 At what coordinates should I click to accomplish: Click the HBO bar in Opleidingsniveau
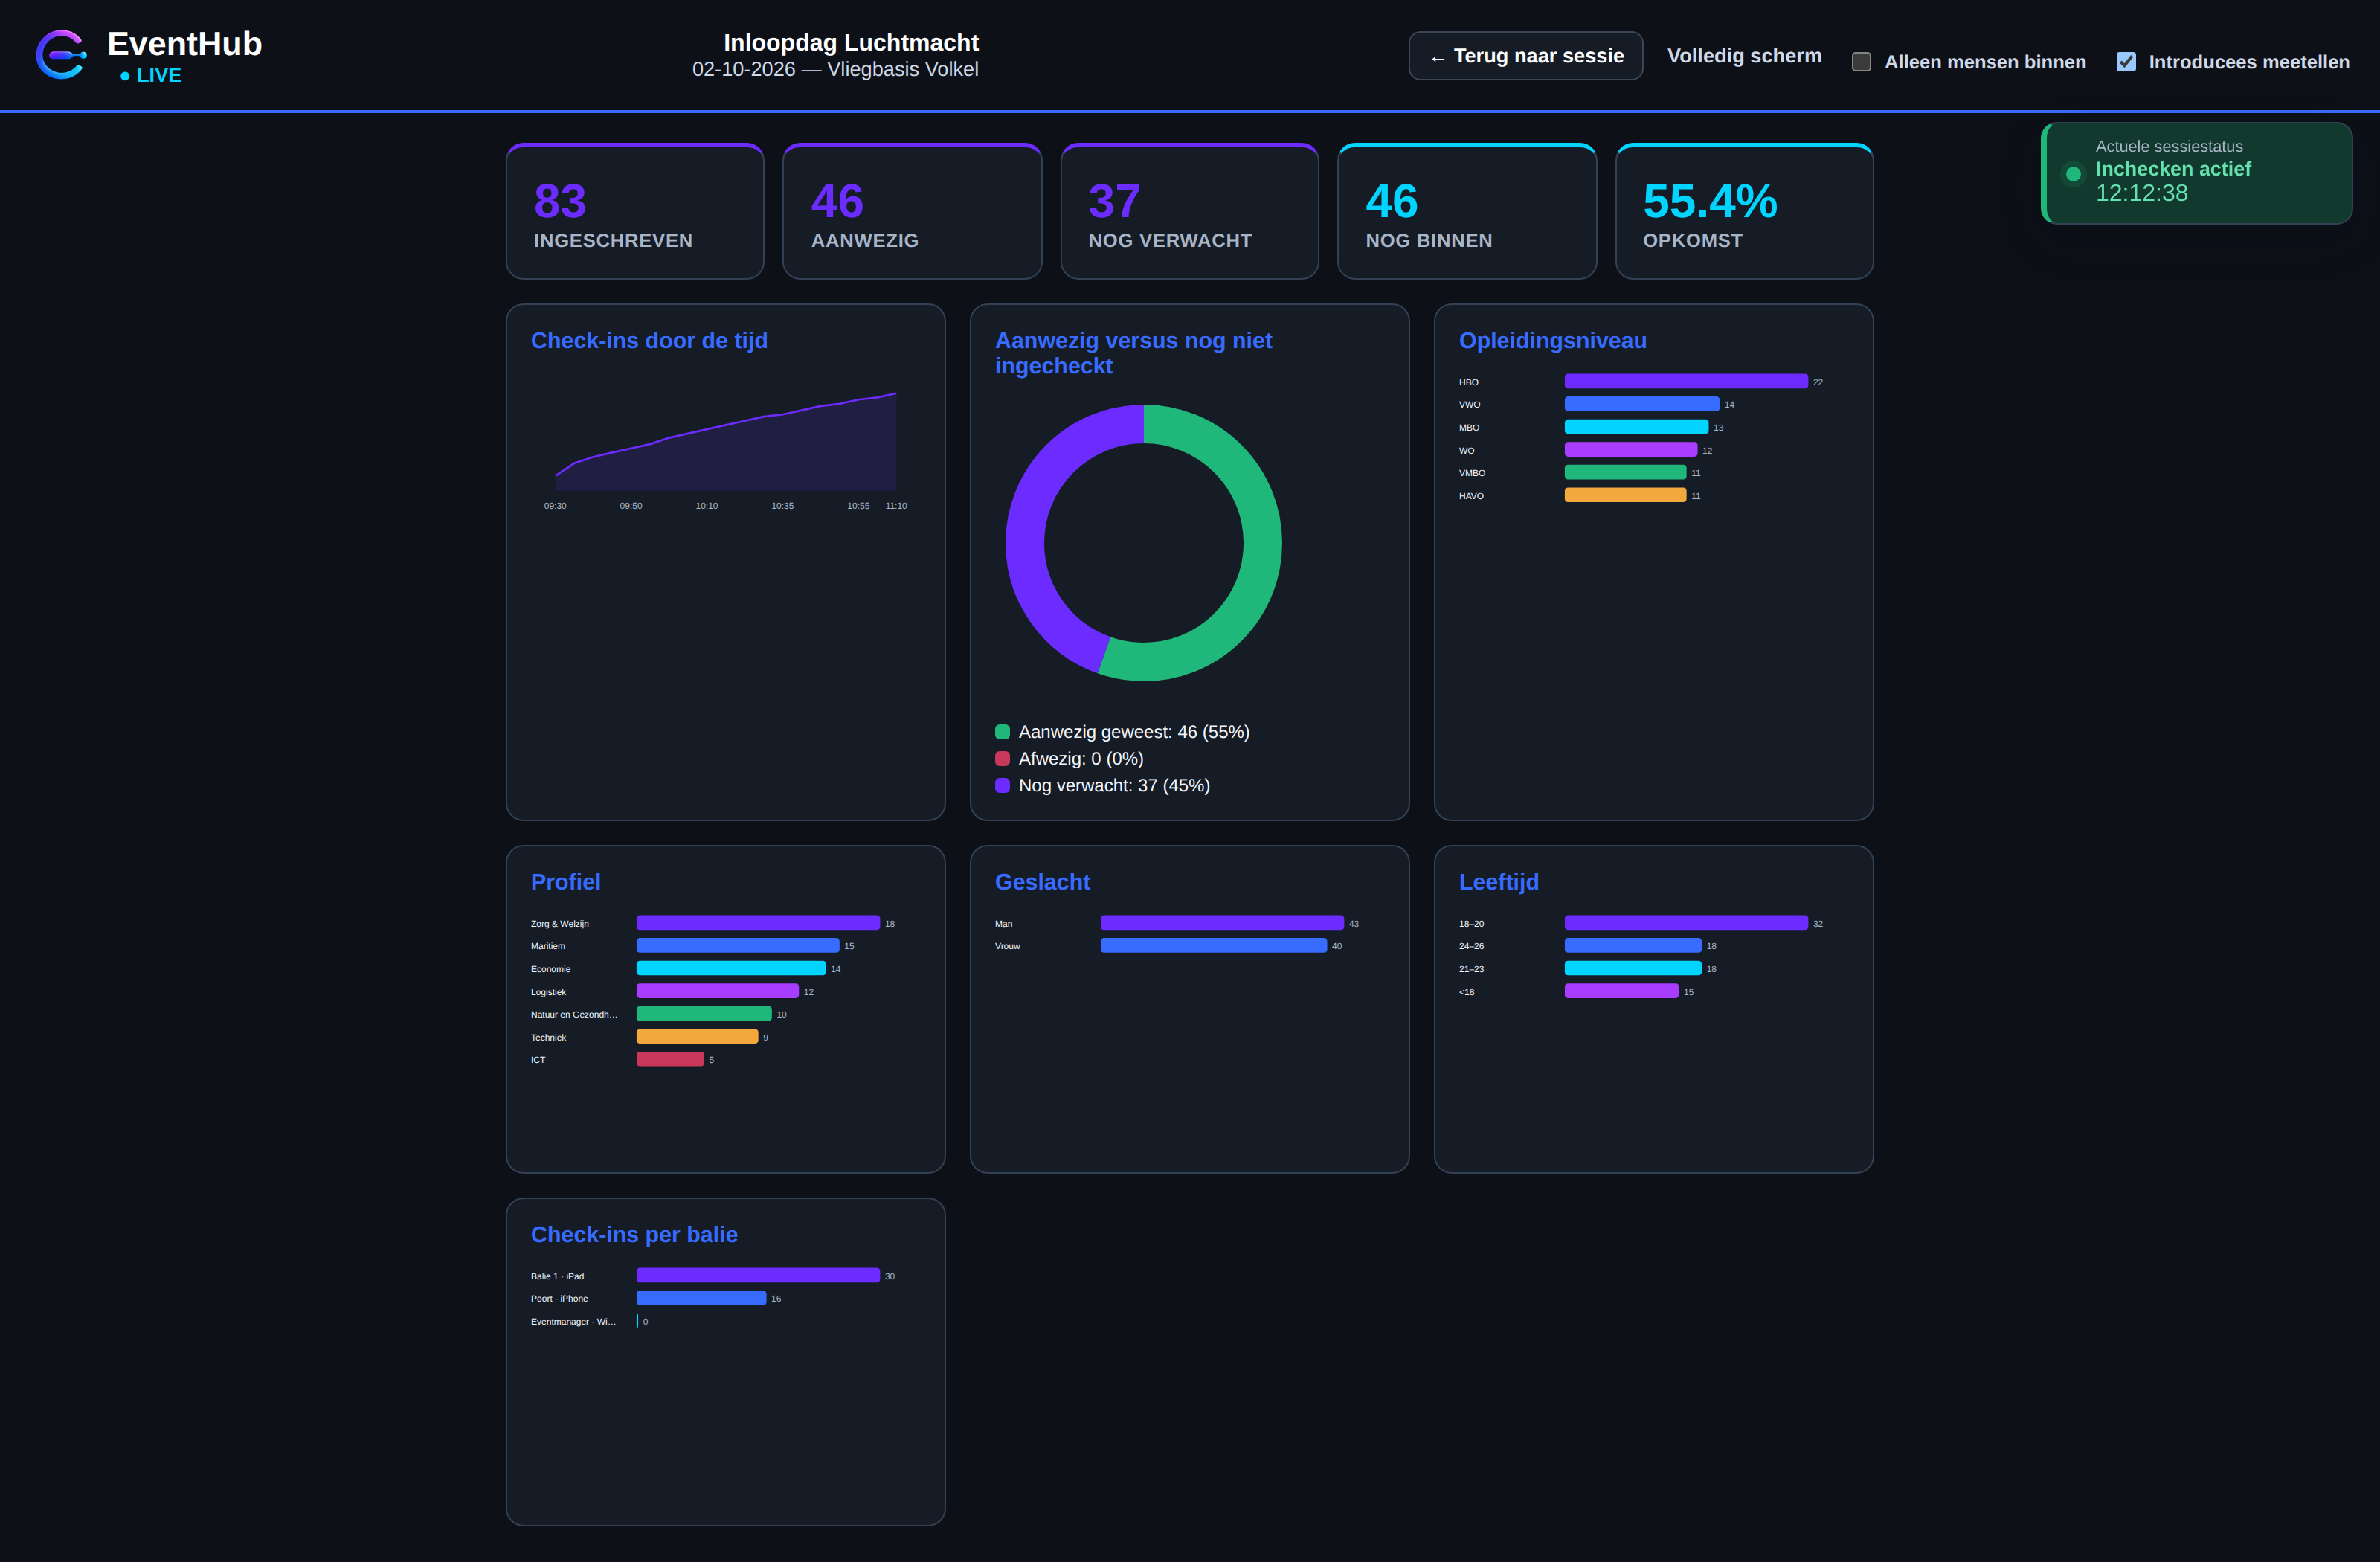[x=1686, y=381]
